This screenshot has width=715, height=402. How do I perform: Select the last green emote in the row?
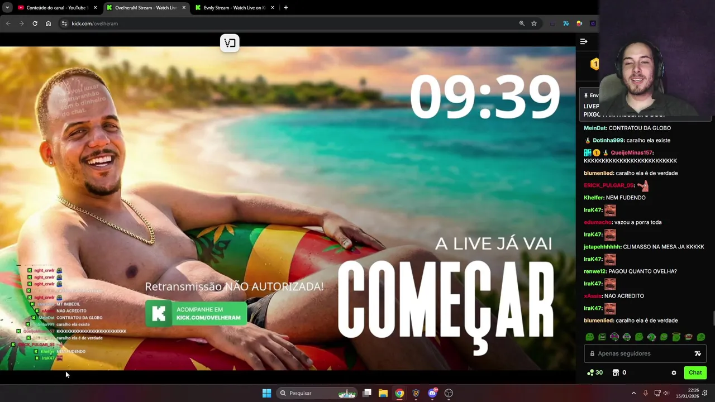click(x=700, y=337)
